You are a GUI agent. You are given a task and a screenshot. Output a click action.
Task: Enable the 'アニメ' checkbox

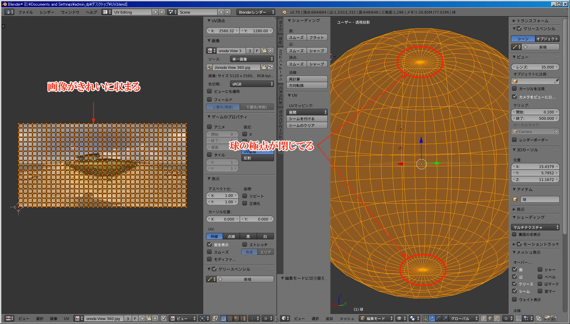point(209,126)
